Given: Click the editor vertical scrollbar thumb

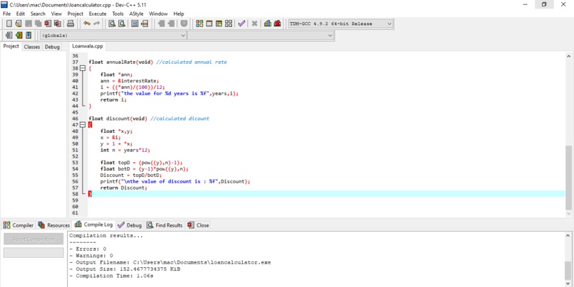Looking at the screenshot, I should click(x=568, y=178).
